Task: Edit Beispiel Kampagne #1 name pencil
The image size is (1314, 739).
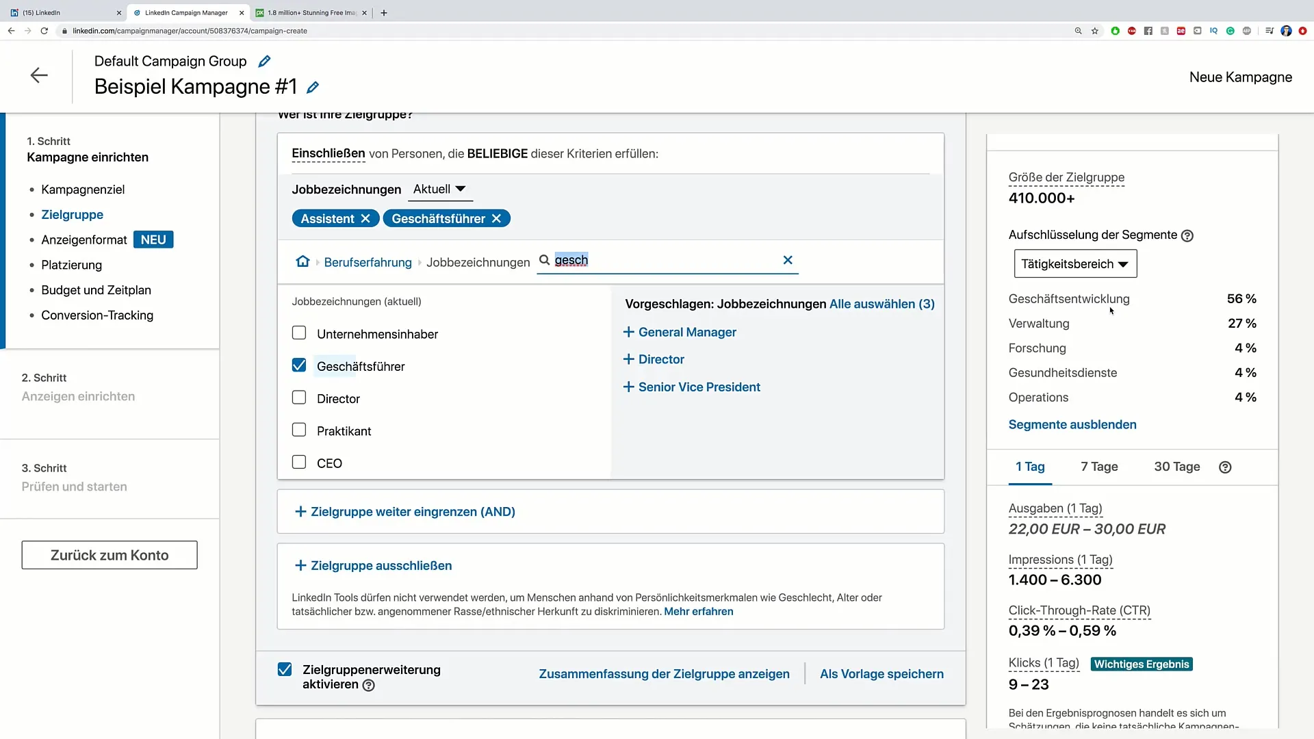Action: coord(313,88)
